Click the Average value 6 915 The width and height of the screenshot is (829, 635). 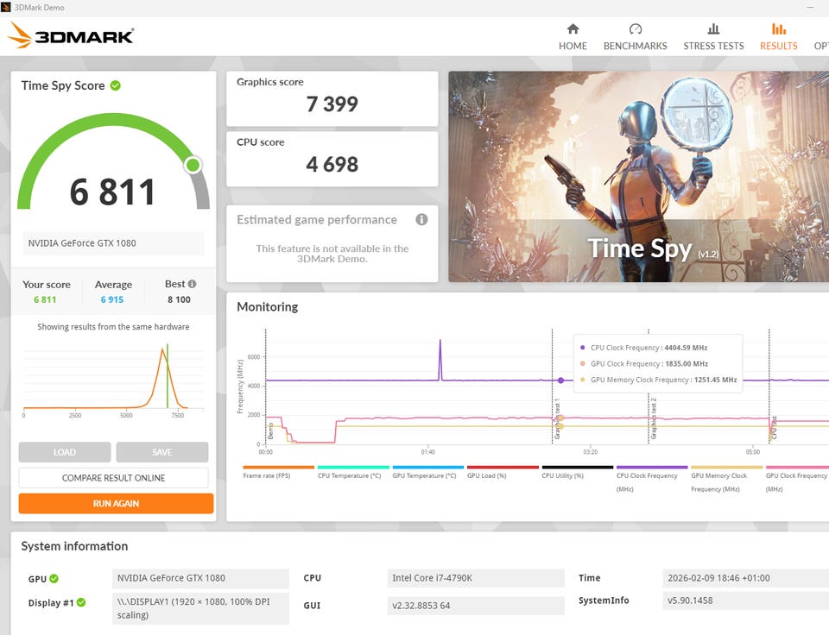tap(112, 299)
